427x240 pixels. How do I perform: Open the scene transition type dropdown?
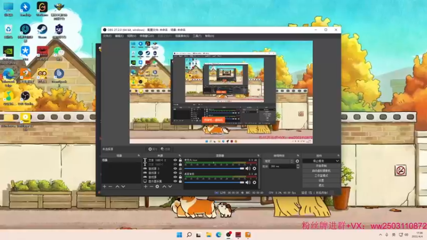click(x=278, y=162)
